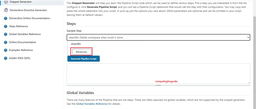The height and width of the screenshot is (109, 256).
Task: Open Global Variables Reference in sidebar
Action: click(x=25, y=34)
